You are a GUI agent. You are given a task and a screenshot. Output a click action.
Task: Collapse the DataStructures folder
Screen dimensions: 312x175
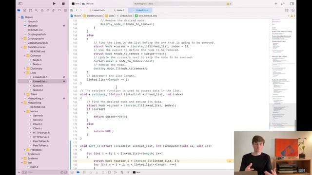(22, 47)
